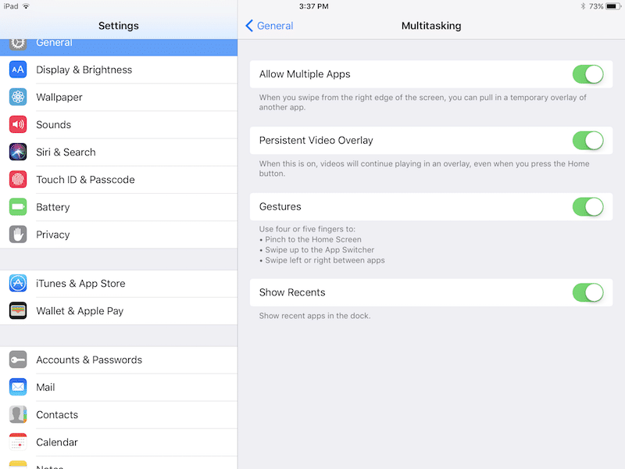Viewport: 625px width, 469px height.
Task: Open the Mail envelope icon
Action: coord(18,387)
